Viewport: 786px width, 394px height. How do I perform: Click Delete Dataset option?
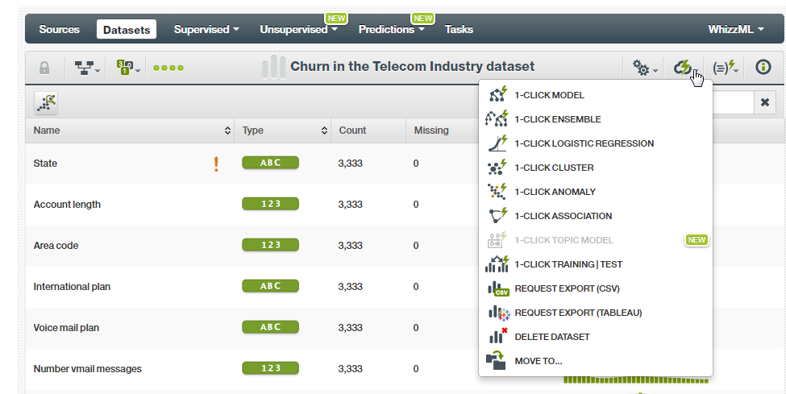tap(551, 337)
